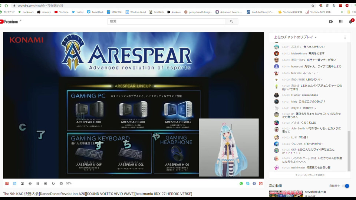This screenshot has width=356, height=200.
Task: Click the red square extension icon in browser toolbar
Action: (340, 6)
